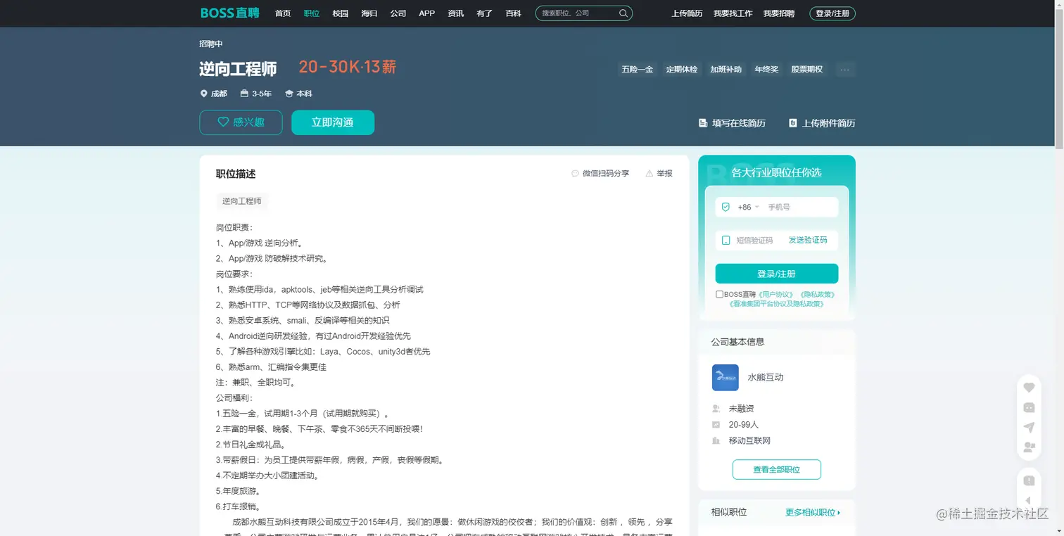Click the 填写在线简历 document icon
Screen dimensions: 1064x536
point(702,123)
